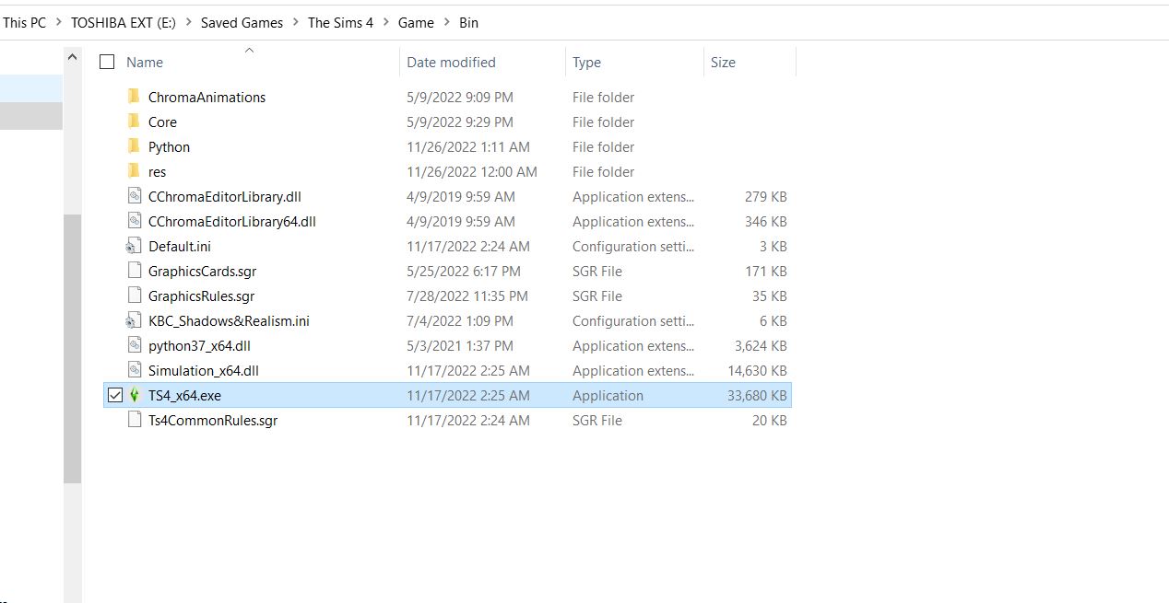This screenshot has width=1169, height=603.
Task: Click the 14,630 KB size value
Action: [x=757, y=370]
